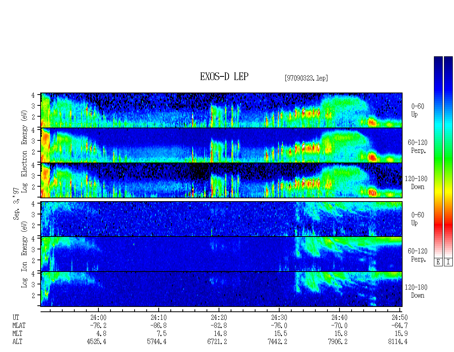Click the UT row header label
This screenshot has width=454, height=352.
pos(16,317)
